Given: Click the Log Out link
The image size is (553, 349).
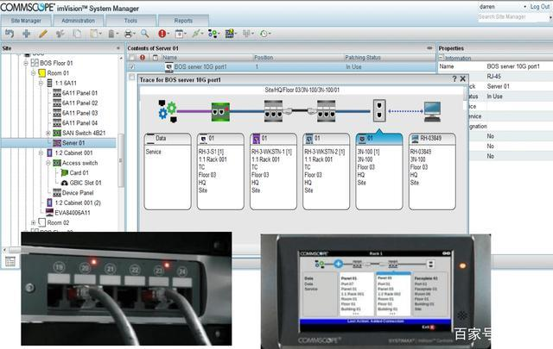Looking at the screenshot, I should (x=540, y=7).
